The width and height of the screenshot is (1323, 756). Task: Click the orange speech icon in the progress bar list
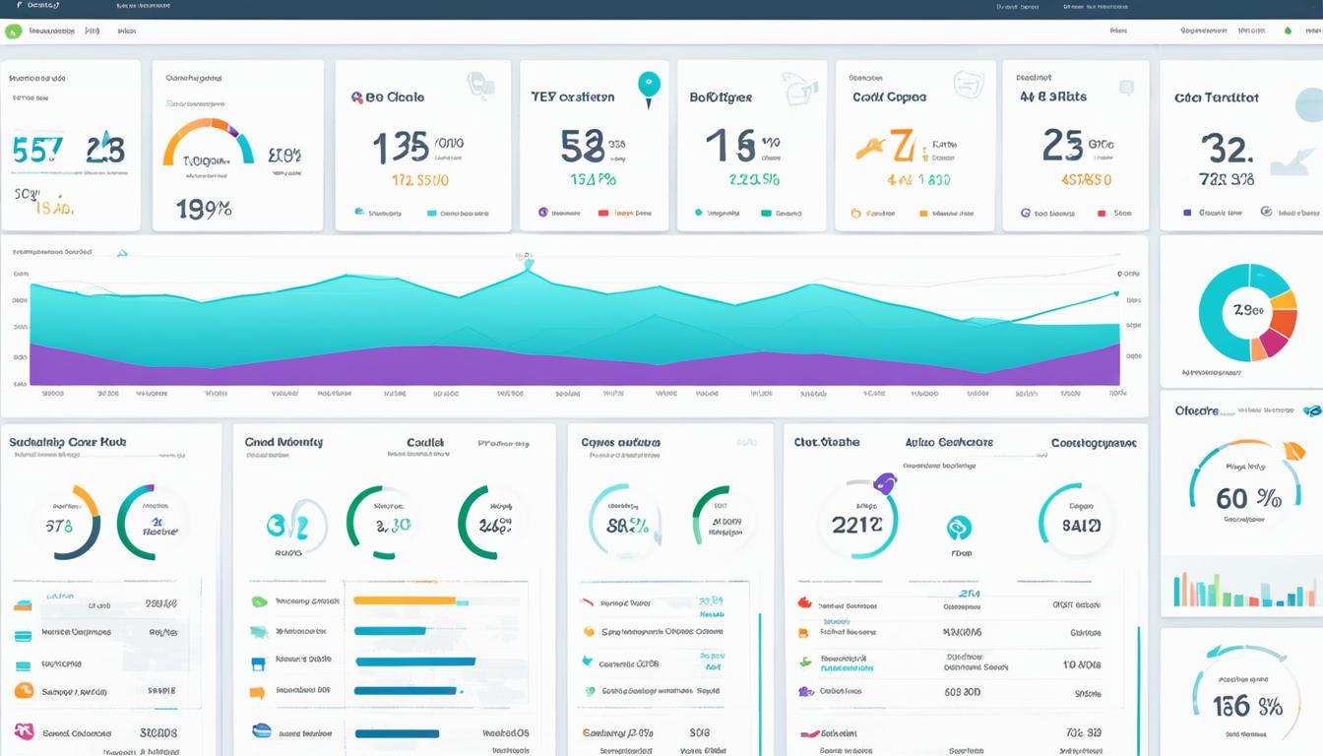point(258,692)
